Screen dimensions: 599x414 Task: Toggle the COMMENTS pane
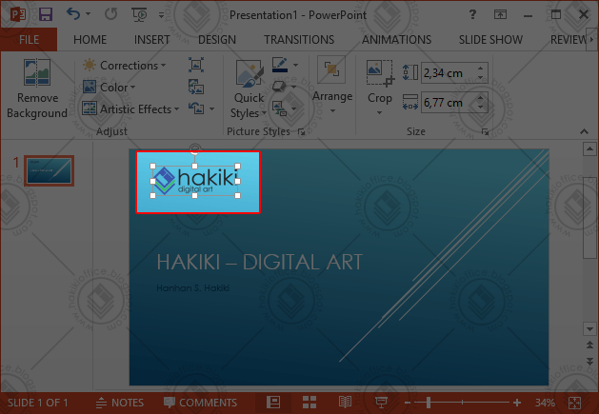201,403
